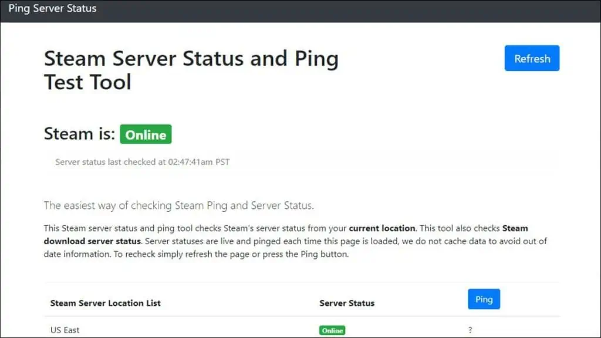Click the Steam Server Status and Ping heading

[191, 59]
